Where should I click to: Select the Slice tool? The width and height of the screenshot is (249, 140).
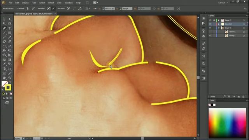click(x=10, y=73)
